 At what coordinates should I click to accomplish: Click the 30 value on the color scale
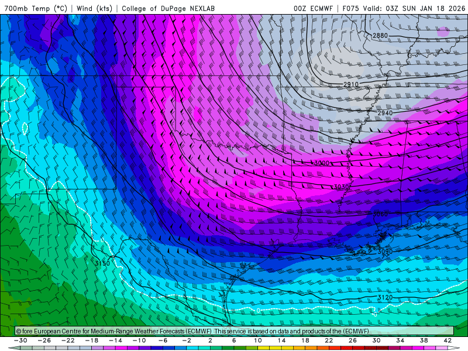(376, 340)
